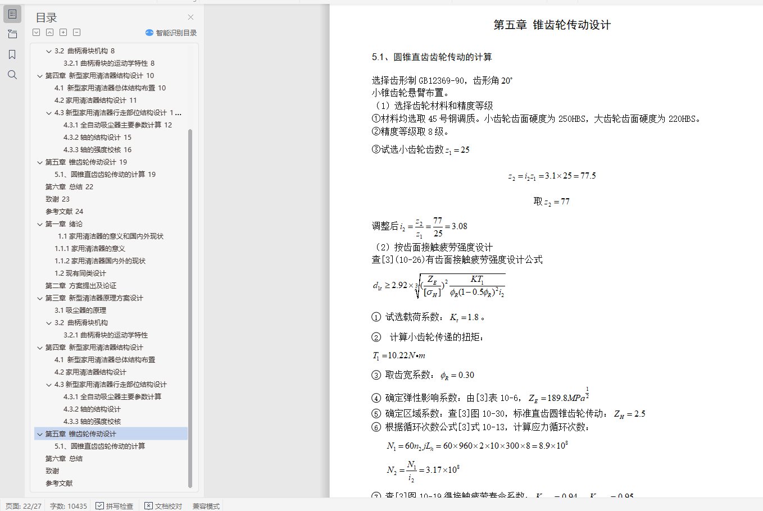Screen dimensions: 763x511
Task: Collapse the '3.2 曲柄滑块机构 8' entry chevron
Action: pos(49,51)
